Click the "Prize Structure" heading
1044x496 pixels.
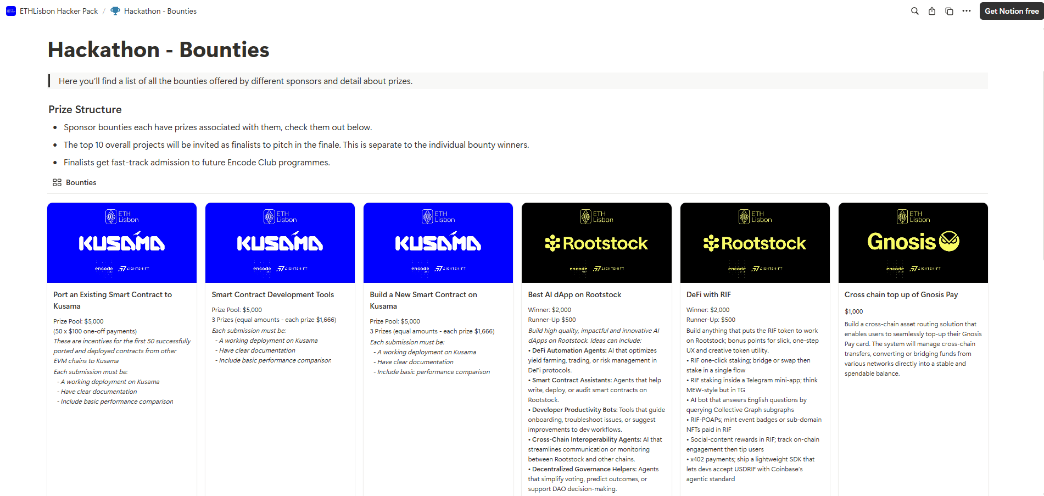[x=85, y=109]
